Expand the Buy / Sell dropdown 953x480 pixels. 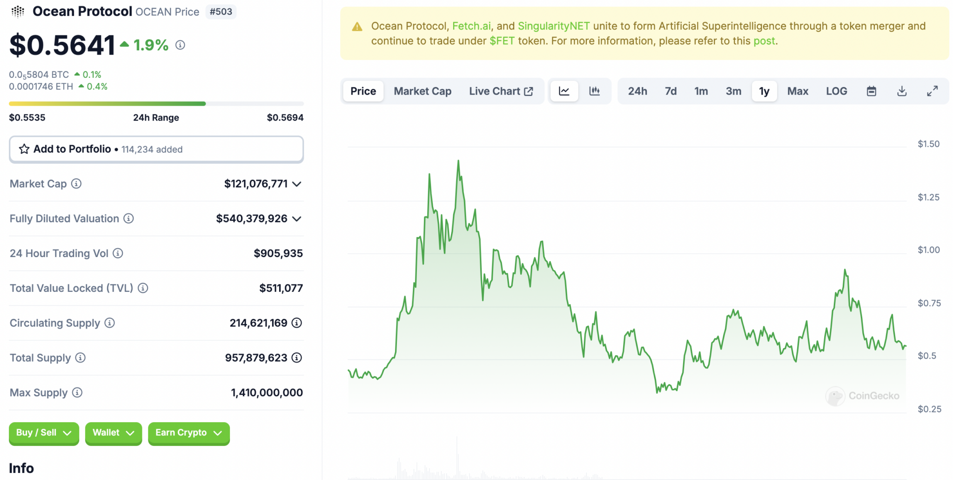[x=43, y=433]
